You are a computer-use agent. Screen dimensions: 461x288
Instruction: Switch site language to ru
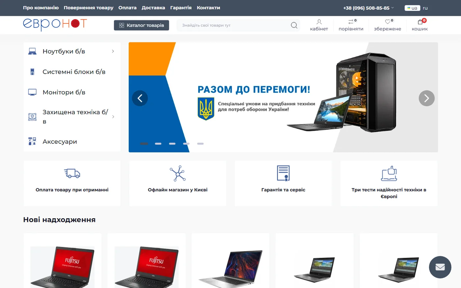425,8
